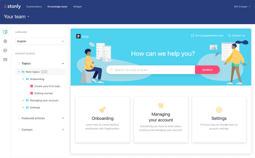Open the English language dropdown
255x158 pixels.
(41, 41)
